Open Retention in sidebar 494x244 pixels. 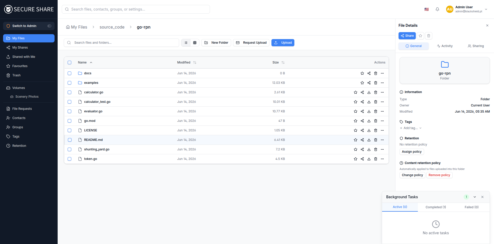tap(29, 146)
